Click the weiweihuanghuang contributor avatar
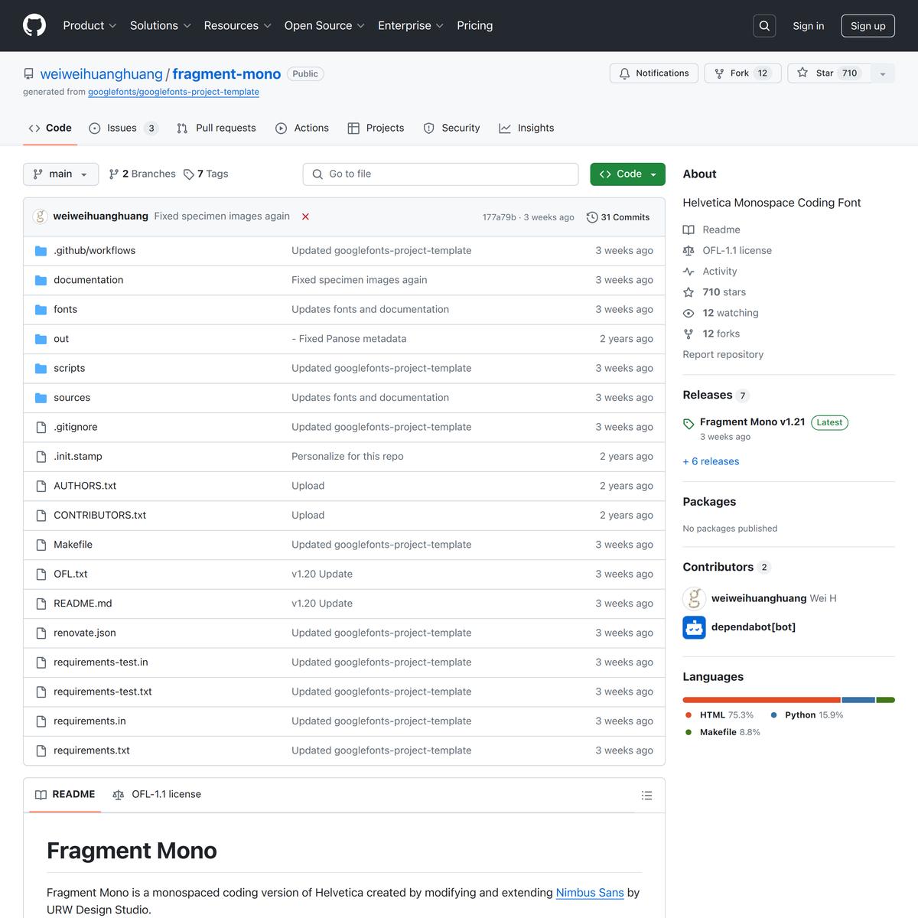Viewport: 918px width, 918px height. pyautogui.click(x=694, y=598)
